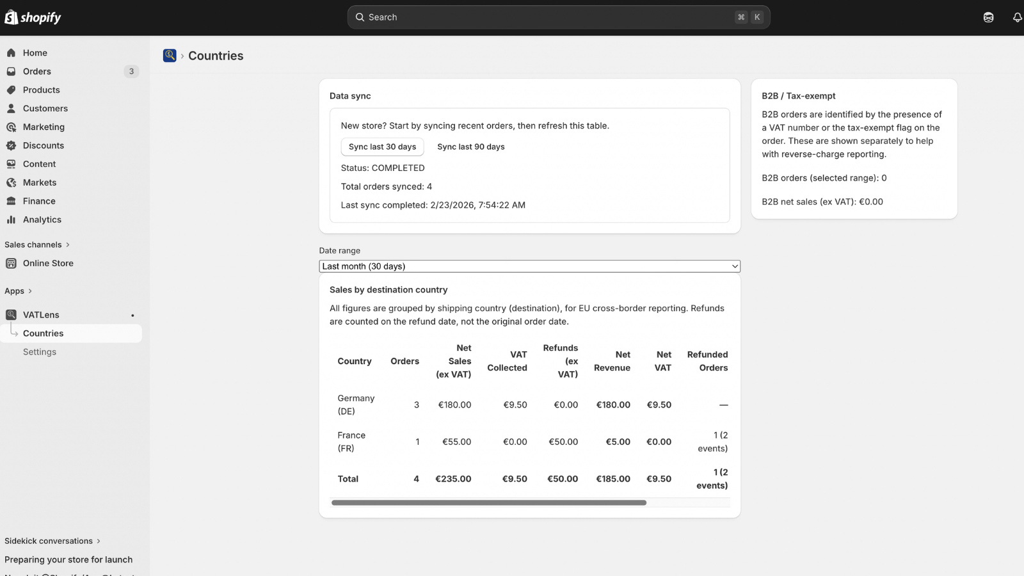Screen dimensions: 1024x576
Task: Click Sync last 90 days button
Action: [470, 147]
